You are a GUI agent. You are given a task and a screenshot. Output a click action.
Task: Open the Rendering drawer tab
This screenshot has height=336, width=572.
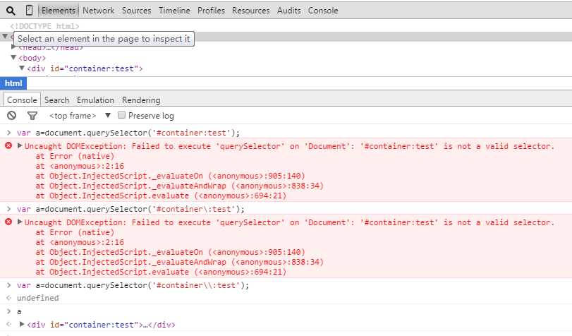coord(141,100)
